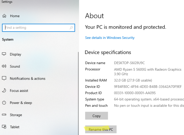Select the 64-bit operating system text
Image resolution: width=184 pixels, height=135 pixels.
point(149,99)
